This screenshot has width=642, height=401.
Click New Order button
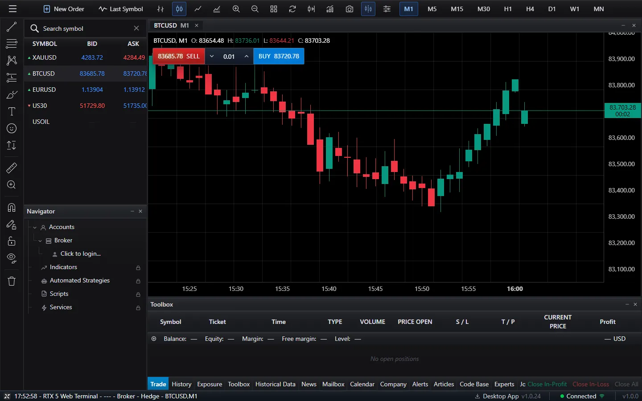[64, 9]
